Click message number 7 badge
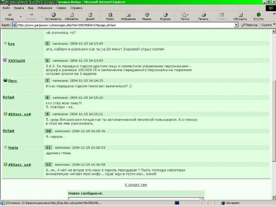 pyautogui.click(x=47, y=80)
